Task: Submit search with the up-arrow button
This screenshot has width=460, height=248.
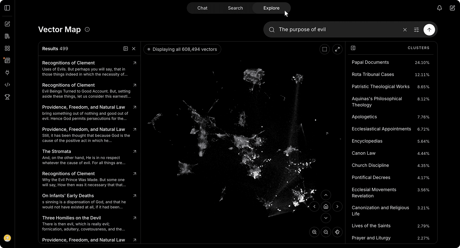Action: pos(429,30)
